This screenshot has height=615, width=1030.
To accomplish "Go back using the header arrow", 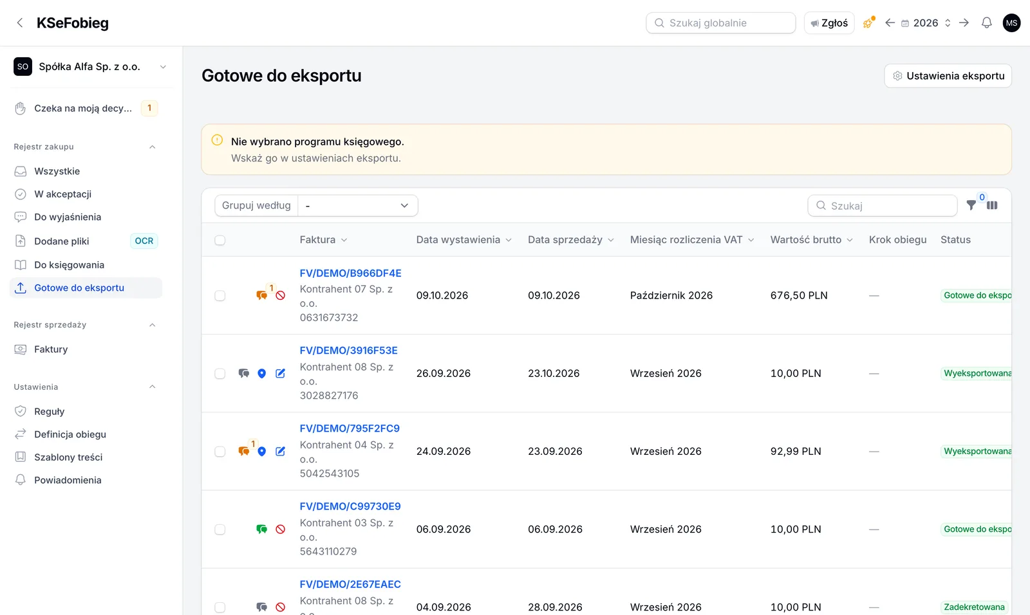I will tap(20, 23).
